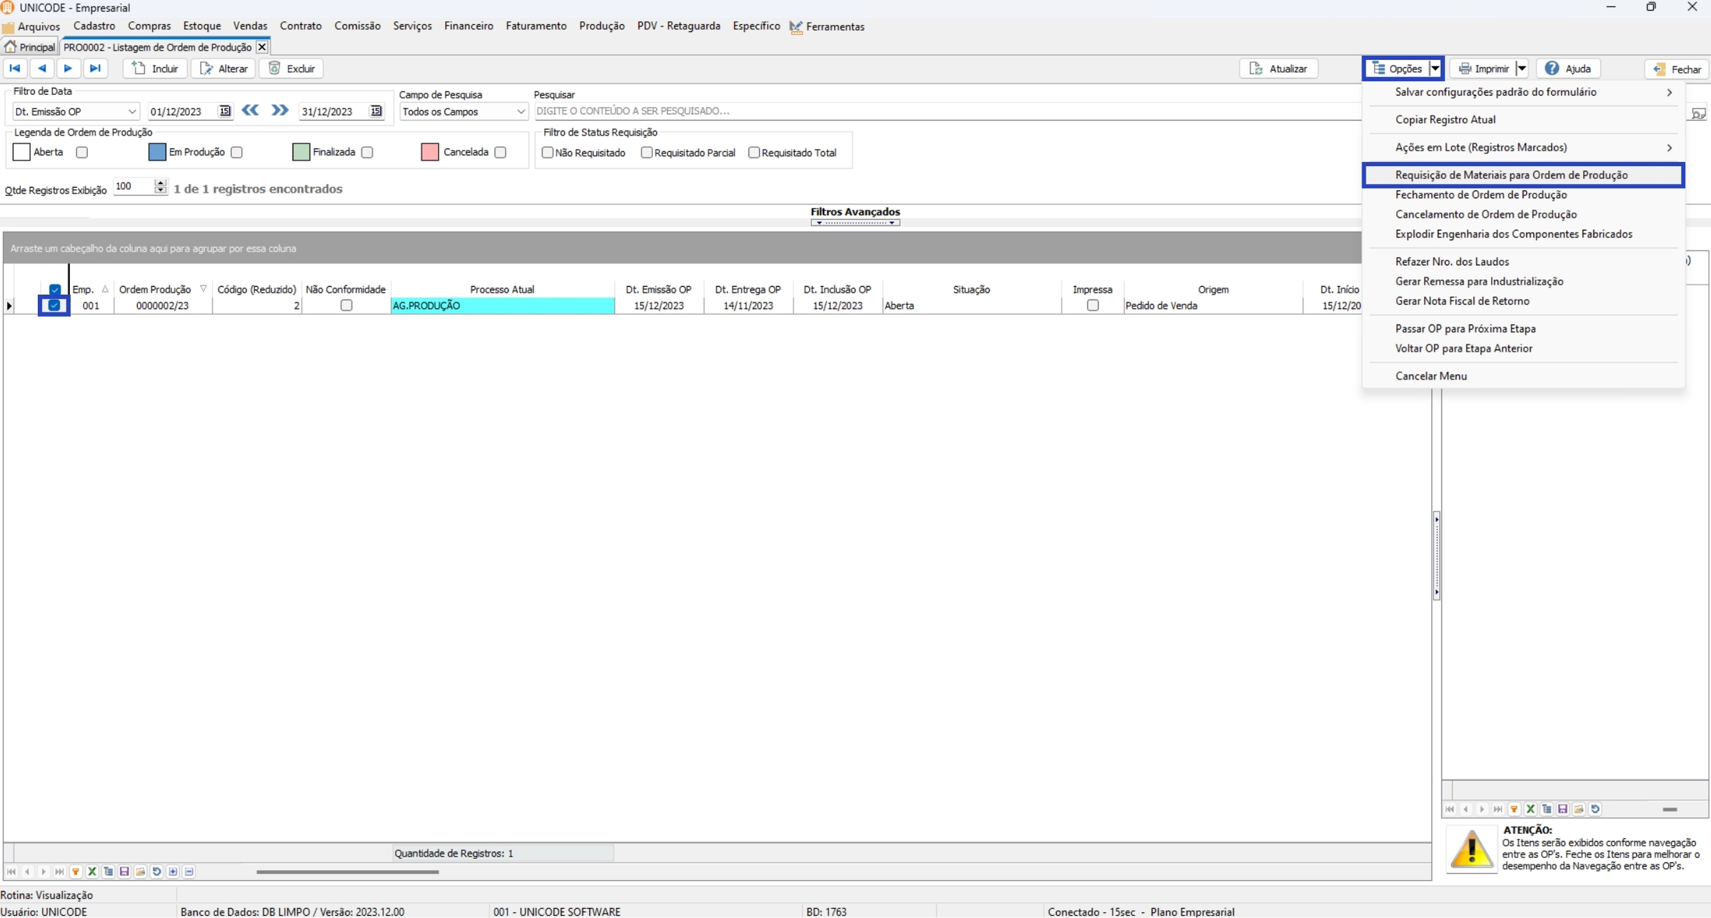The height and width of the screenshot is (918, 1711).
Task: Click the filter funnel icon in bottom grid toolbar
Action: pyautogui.click(x=76, y=872)
